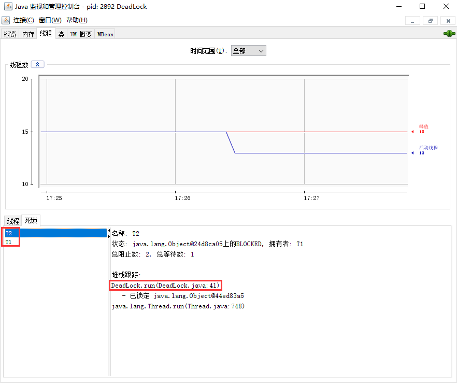Click the DeadLock.run stack trace line
457x383 pixels.
165,285
